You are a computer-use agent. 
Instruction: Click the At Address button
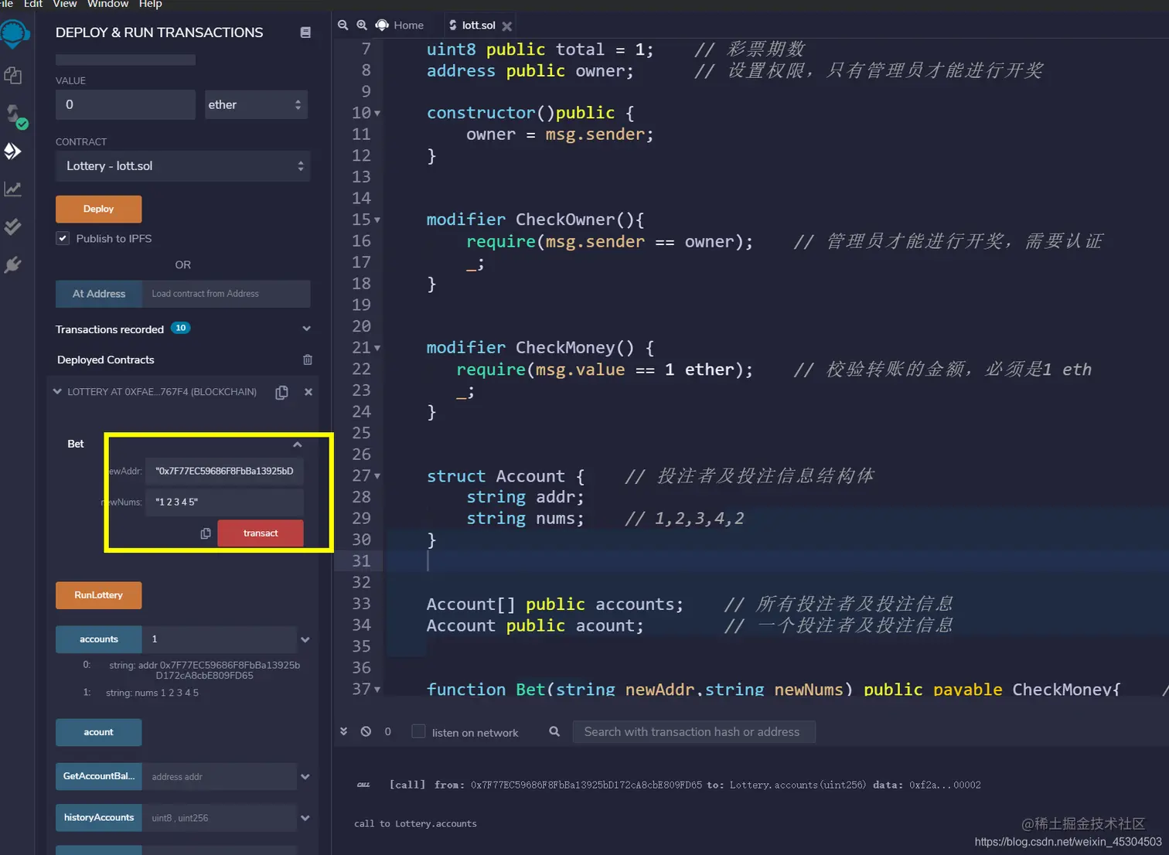pos(99,294)
